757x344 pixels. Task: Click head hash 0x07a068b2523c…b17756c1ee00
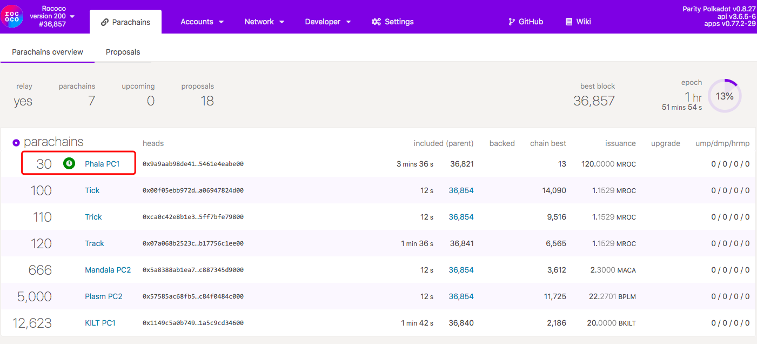pyautogui.click(x=193, y=243)
